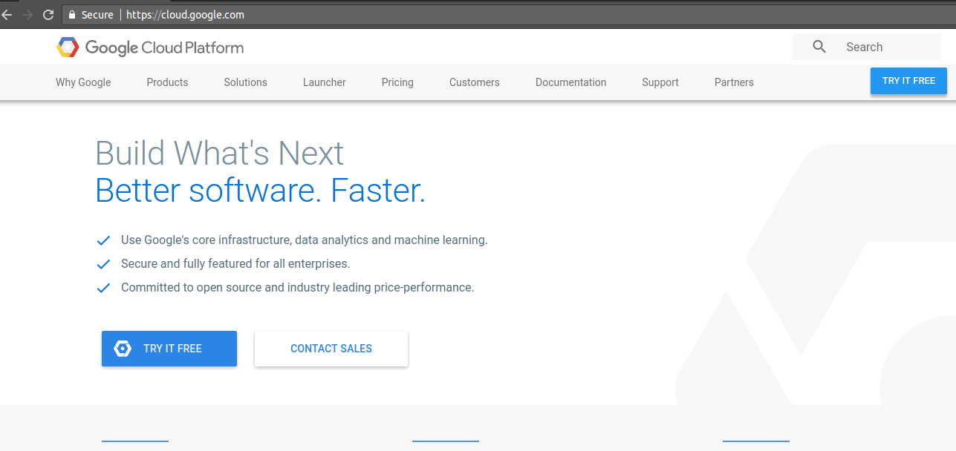Image resolution: width=956 pixels, height=451 pixels.
Task: Open the Products menu
Action: pyautogui.click(x=167, y=82)
